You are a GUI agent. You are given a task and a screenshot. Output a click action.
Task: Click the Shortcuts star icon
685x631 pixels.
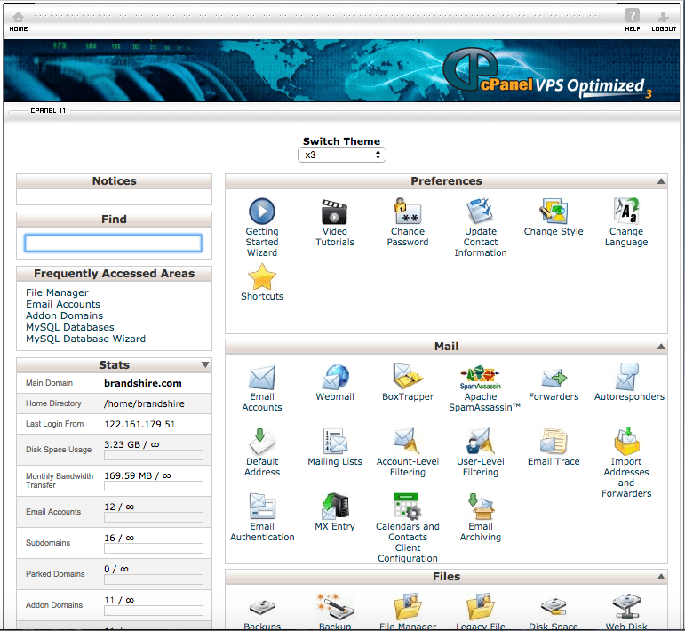(x=262, y=276)
